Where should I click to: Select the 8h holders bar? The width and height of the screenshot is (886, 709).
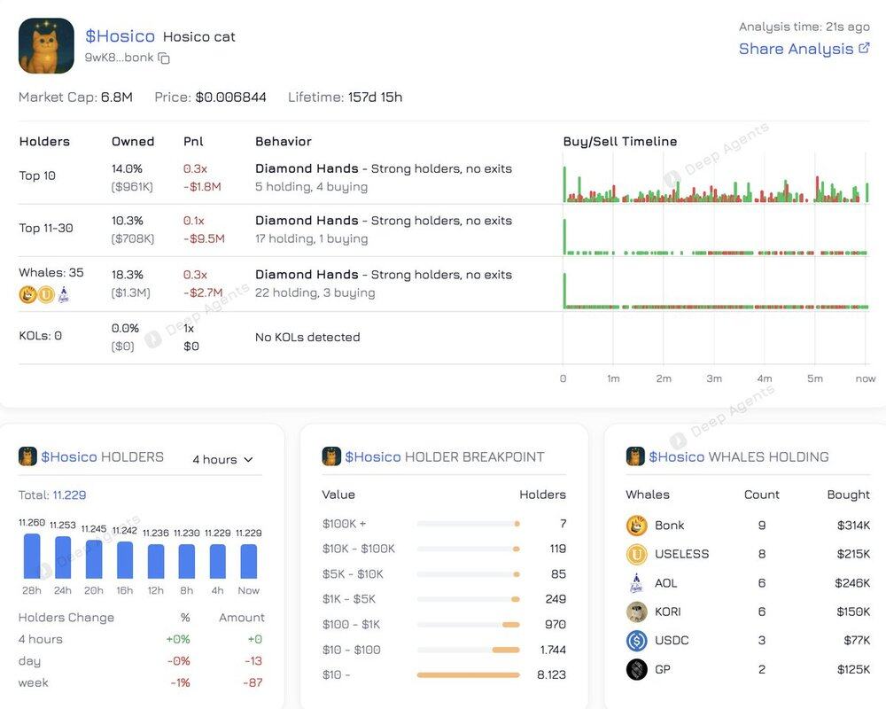tap(186, 561)
